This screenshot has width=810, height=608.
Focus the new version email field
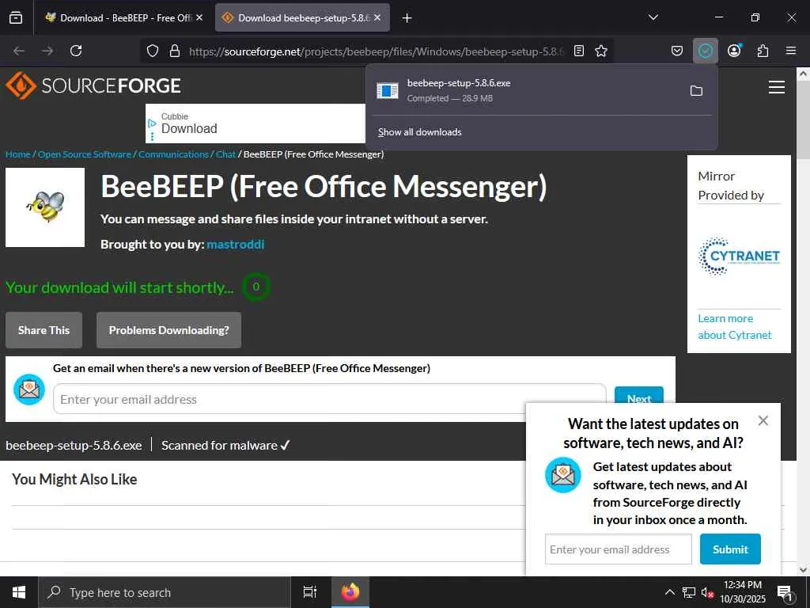point(330,399)
